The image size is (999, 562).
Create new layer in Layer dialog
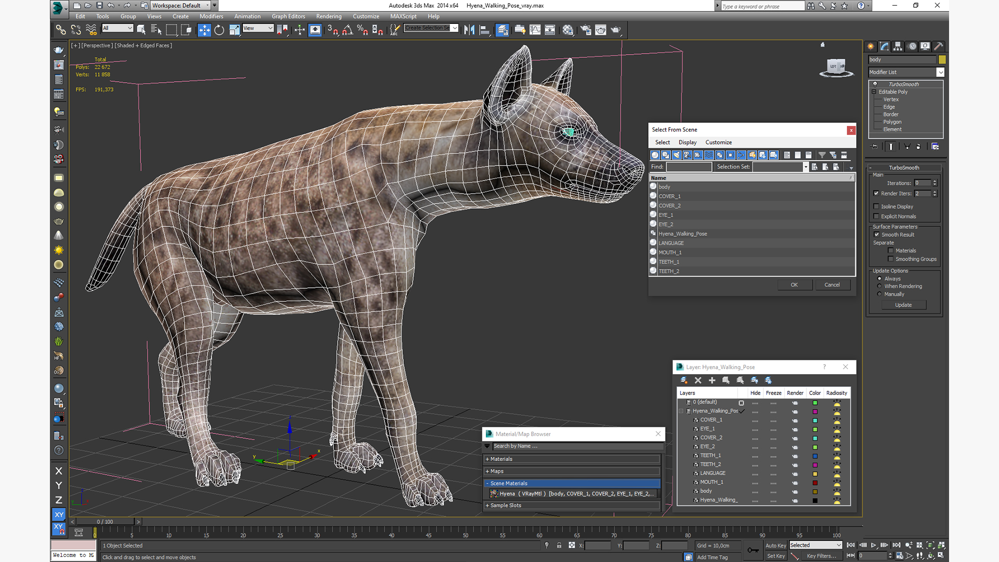pyautogui.click(x=684, y=380)
